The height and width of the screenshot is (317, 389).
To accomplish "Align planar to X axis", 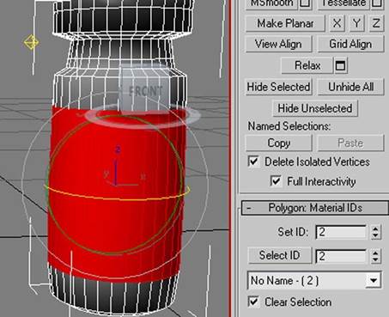I will pos(337,23).
